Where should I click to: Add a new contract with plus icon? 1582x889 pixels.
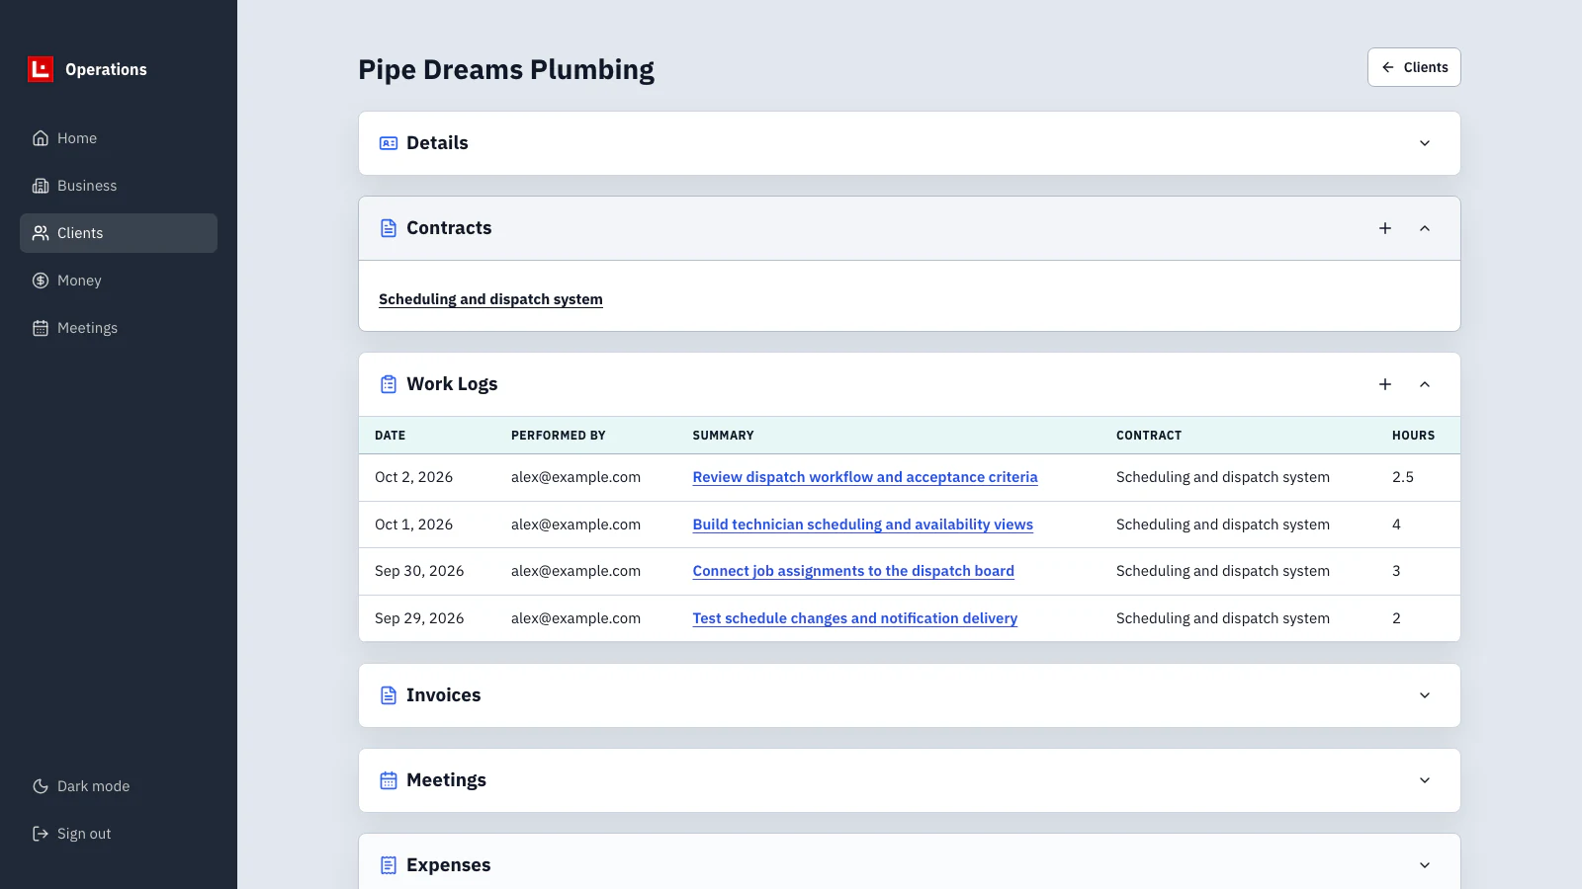tap(1385, 228)
